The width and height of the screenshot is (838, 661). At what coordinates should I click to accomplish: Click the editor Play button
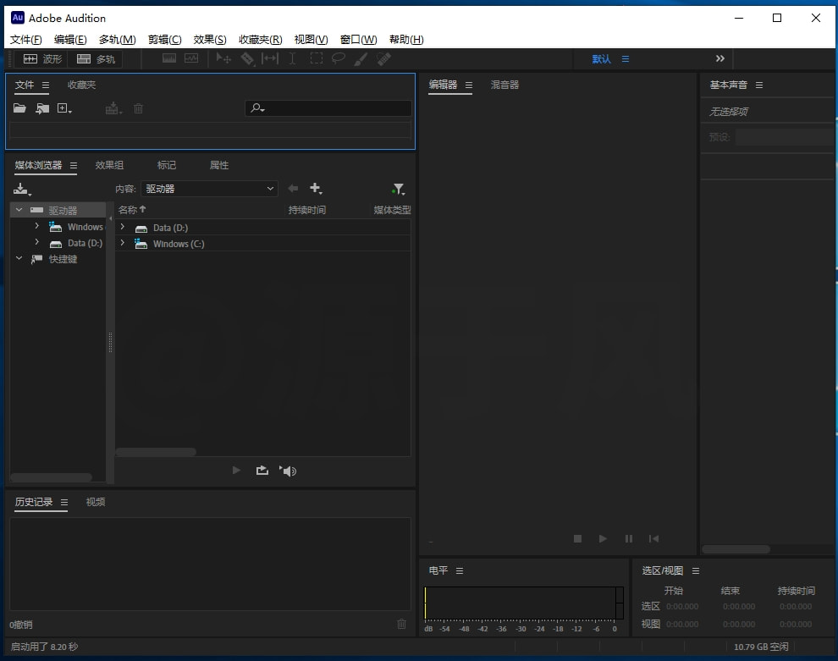pos(603,538)
